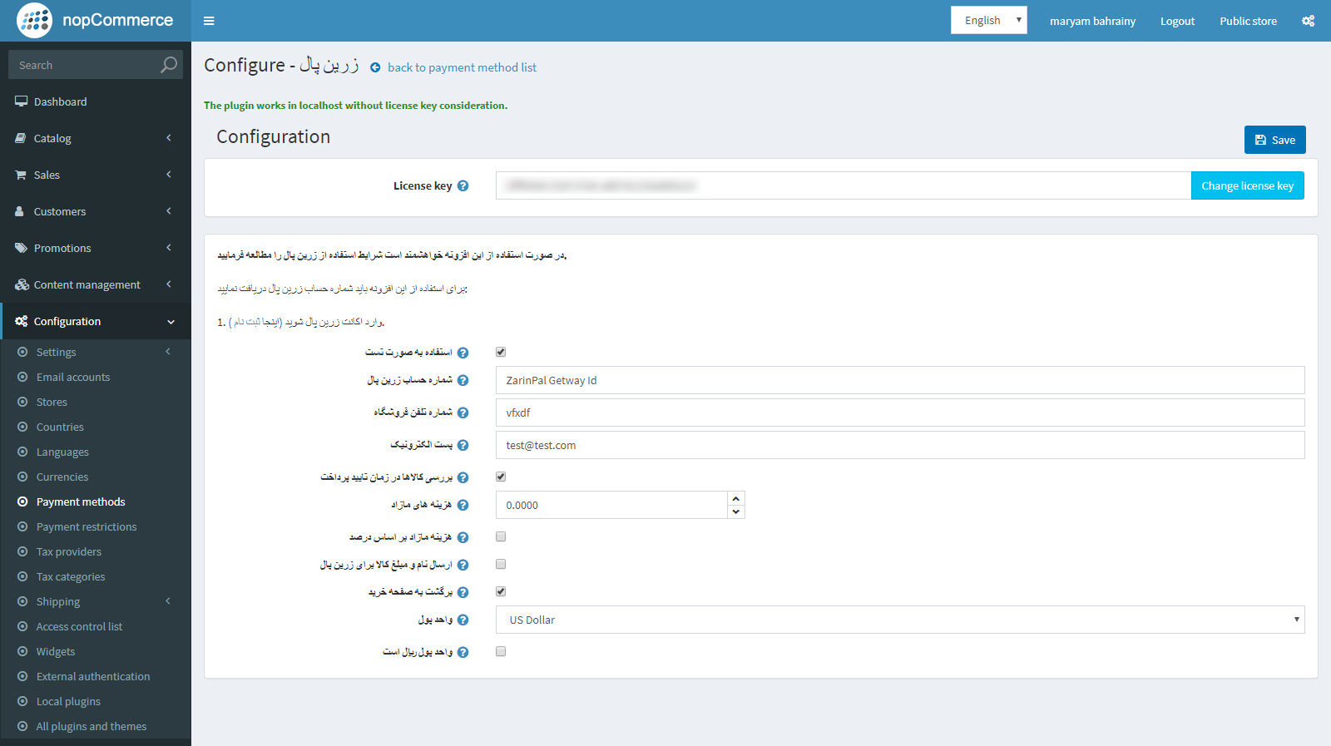
Task: Click the nopCommerce logo
Action: (95, 21)
